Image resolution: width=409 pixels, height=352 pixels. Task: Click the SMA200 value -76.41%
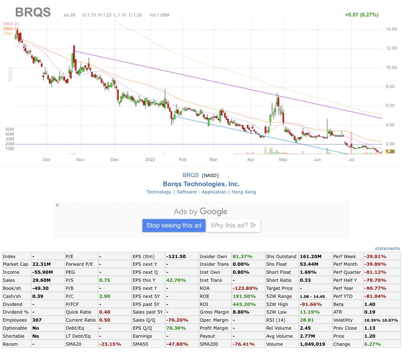[x=244, y=344]
